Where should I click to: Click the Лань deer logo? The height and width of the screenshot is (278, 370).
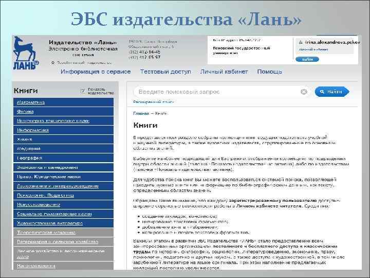(x=26, y=53)
